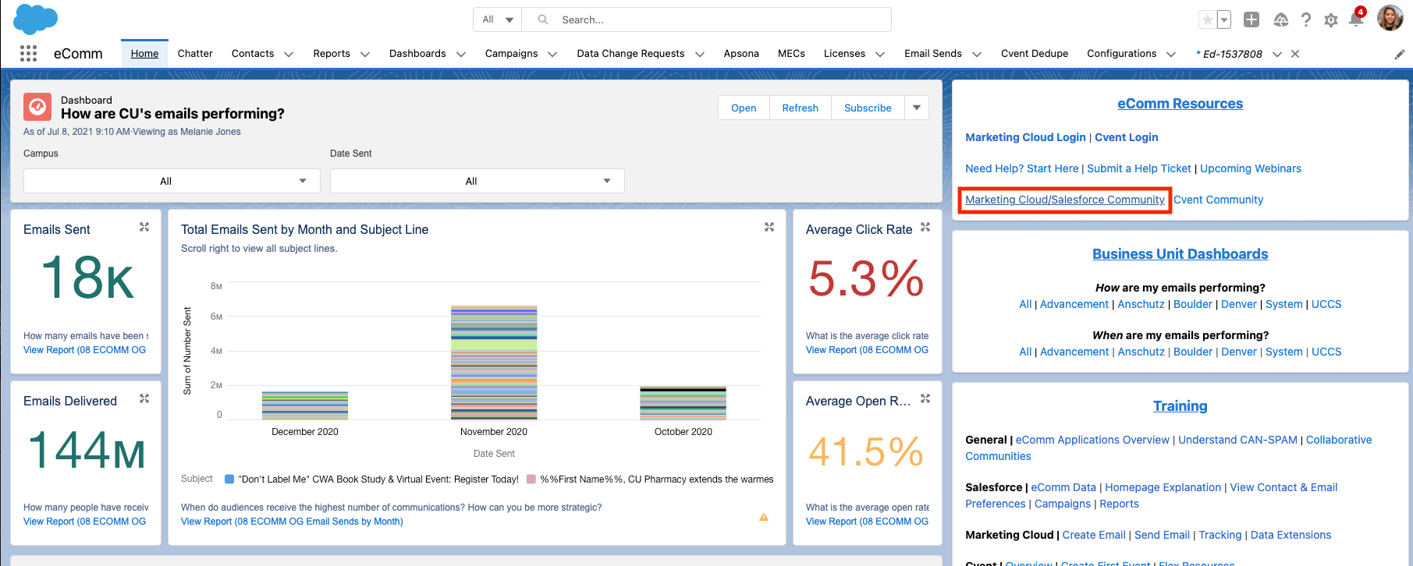Screen dimensions: 1413x566
Task: View Report for Emails Sent
Action: click(84, 350)
